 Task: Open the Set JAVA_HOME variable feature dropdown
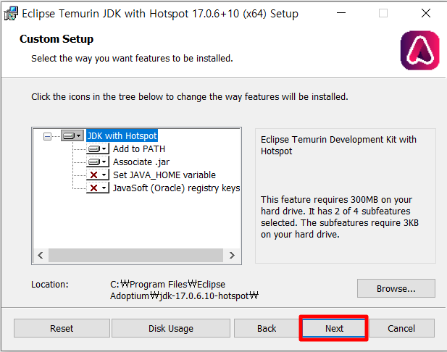pyautogui.click(x=98, y=175)
